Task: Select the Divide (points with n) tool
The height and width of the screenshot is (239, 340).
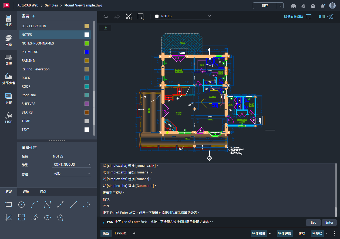Action: 35,217
